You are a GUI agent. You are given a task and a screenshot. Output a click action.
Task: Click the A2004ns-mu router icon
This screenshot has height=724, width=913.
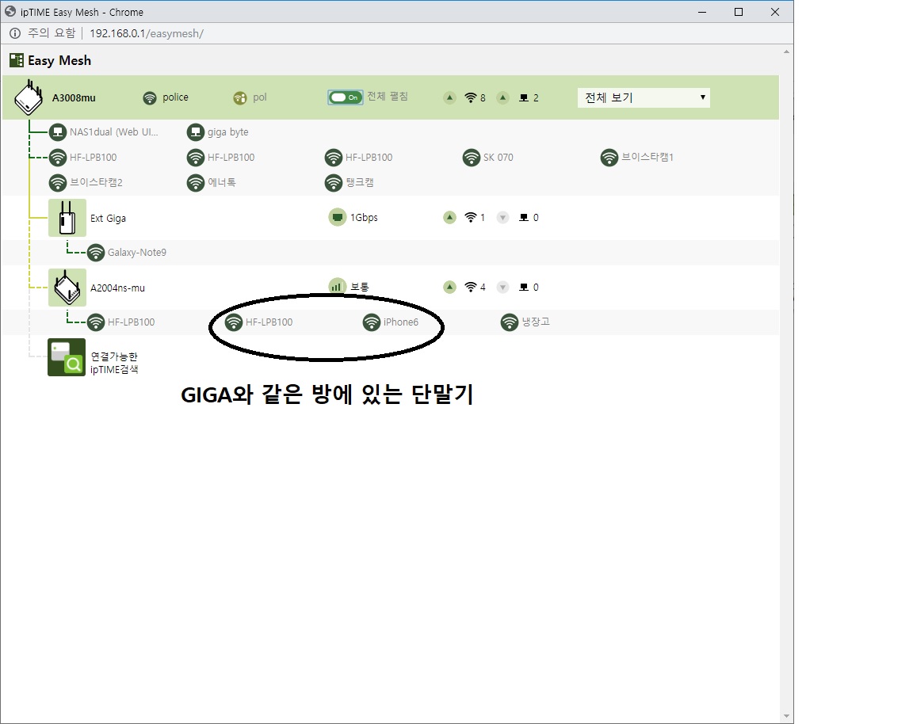(67, 288)
